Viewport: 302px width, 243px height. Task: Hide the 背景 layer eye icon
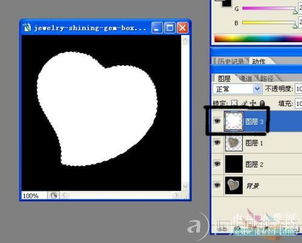(217, 185)
